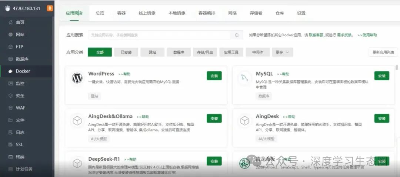400x177 pixels.
Task: Switch to the 本地镜像 tab
Action: 177,13
